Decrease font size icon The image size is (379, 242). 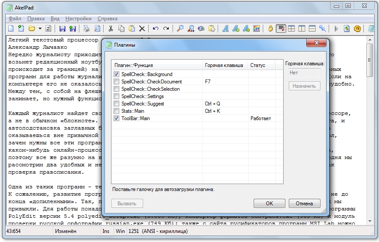click(246, 29)
